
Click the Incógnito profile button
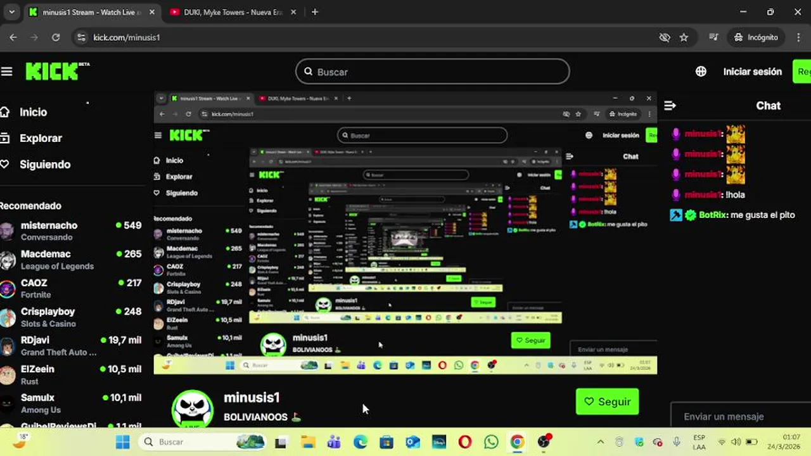coord(756,37)
